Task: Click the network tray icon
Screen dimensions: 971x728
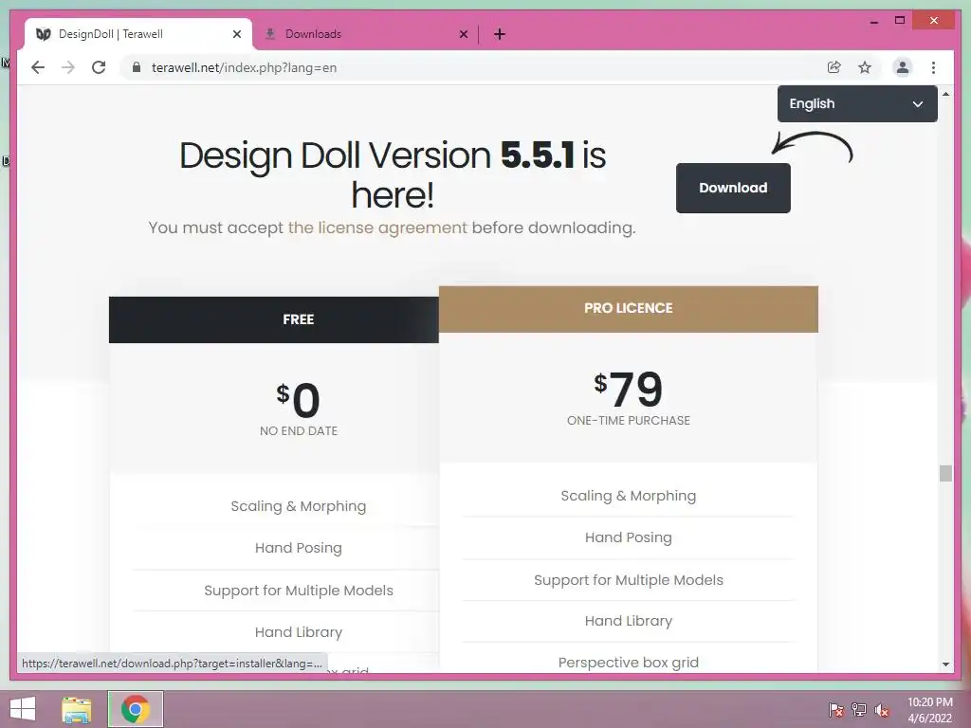Action: [859, 709]
